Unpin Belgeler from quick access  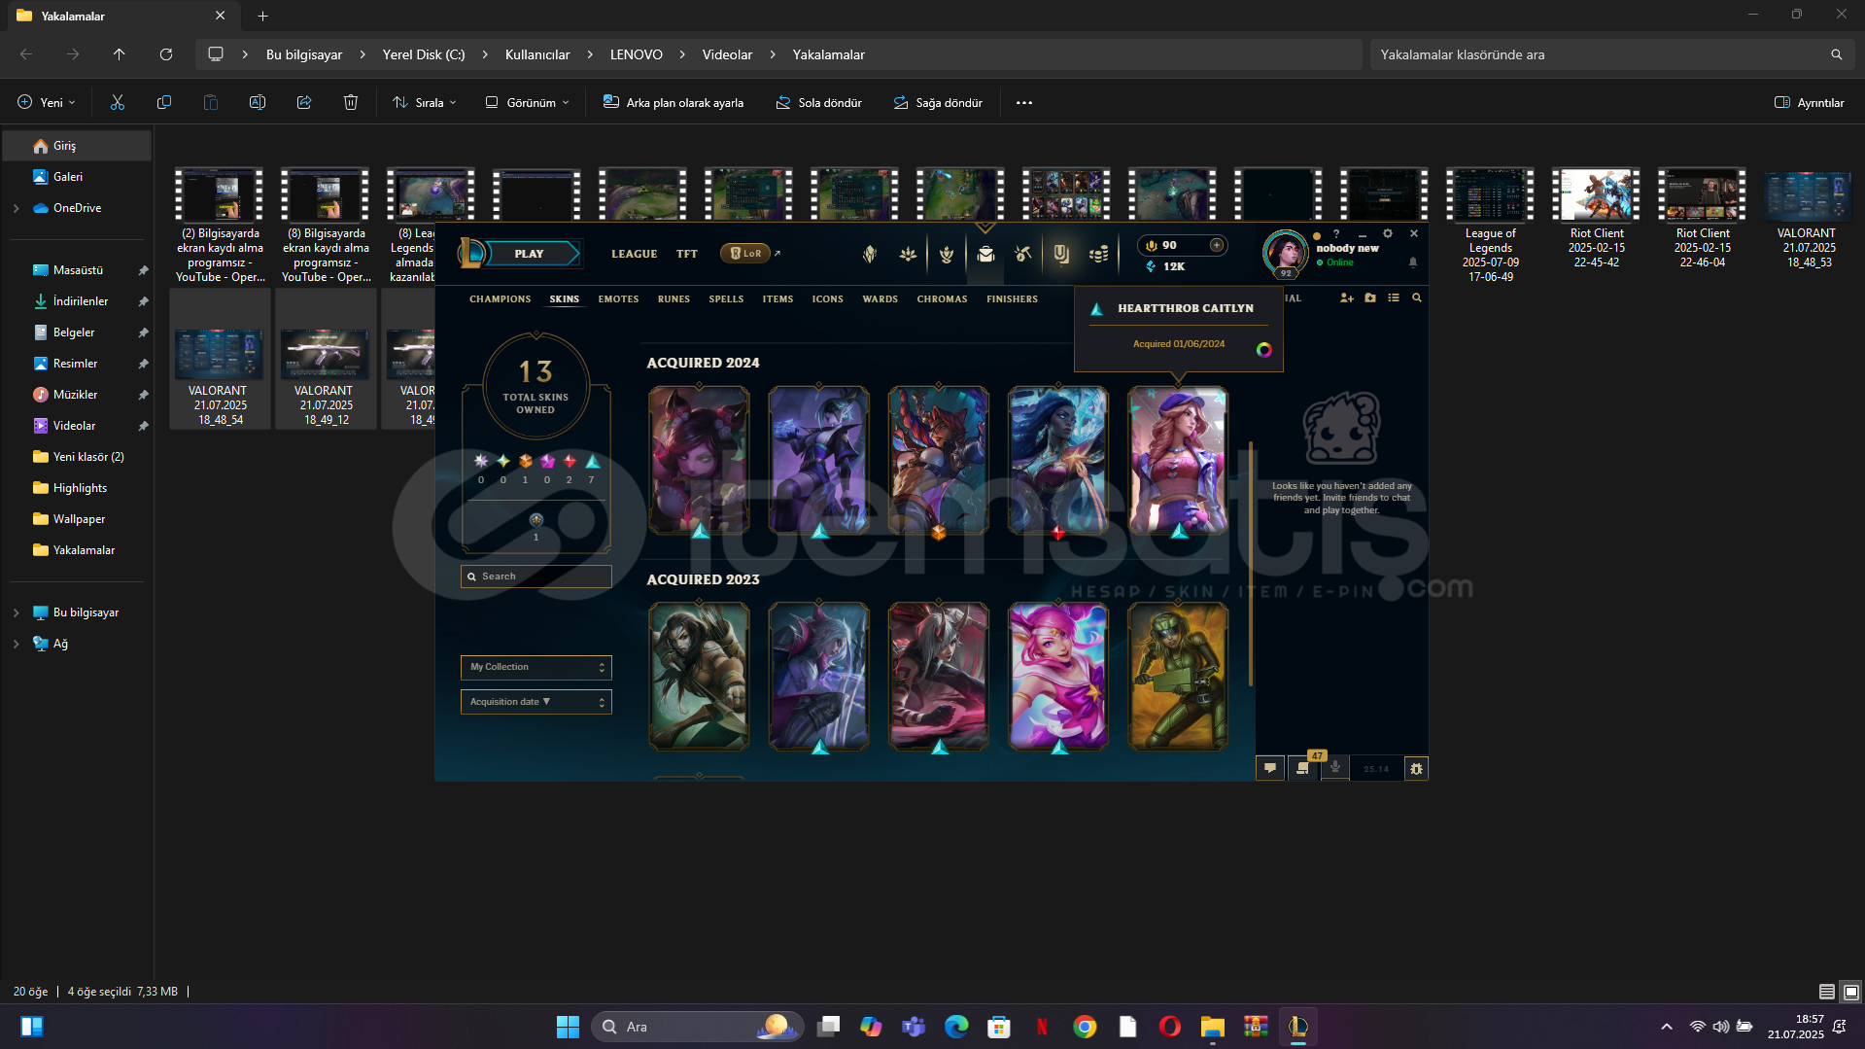(143, 332)
